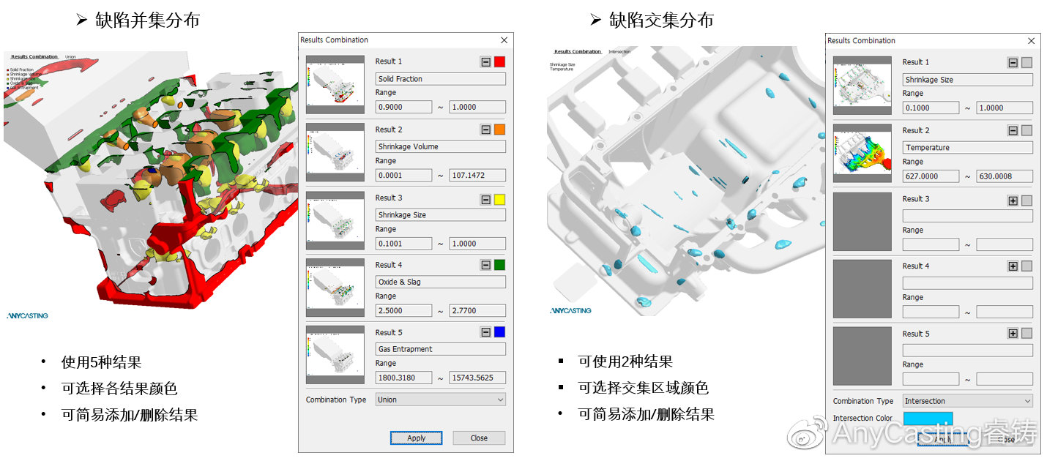
Task: Remove Result 1 in Union dialog
Action: pos(485,62)
